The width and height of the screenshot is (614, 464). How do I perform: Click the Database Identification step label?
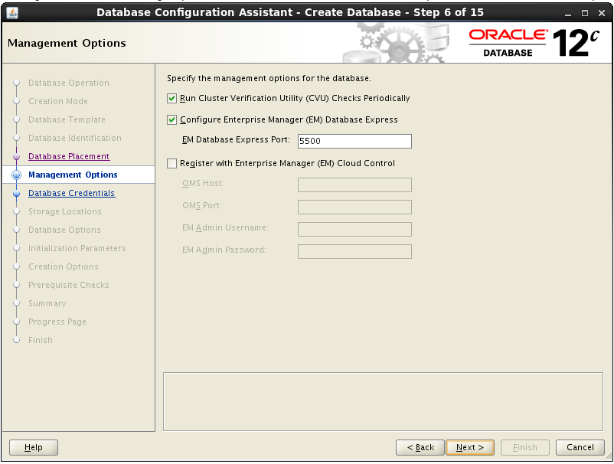75,139
